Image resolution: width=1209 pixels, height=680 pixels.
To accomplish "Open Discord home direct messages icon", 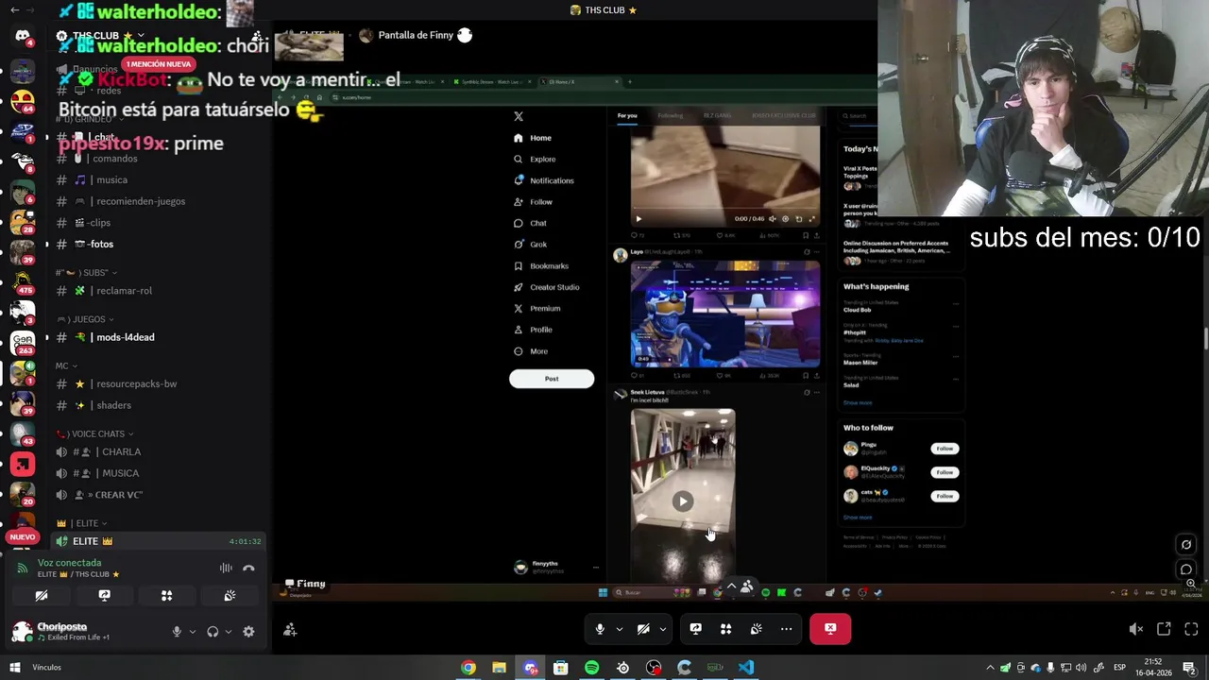I will pyautogui.click(x=23, y=36).
